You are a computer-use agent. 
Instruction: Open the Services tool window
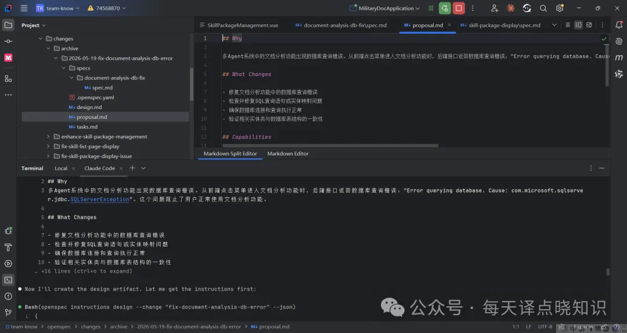(x=8, y=264)
